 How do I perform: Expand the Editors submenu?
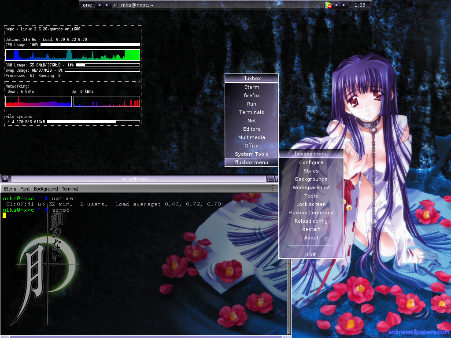click(251, 129)
